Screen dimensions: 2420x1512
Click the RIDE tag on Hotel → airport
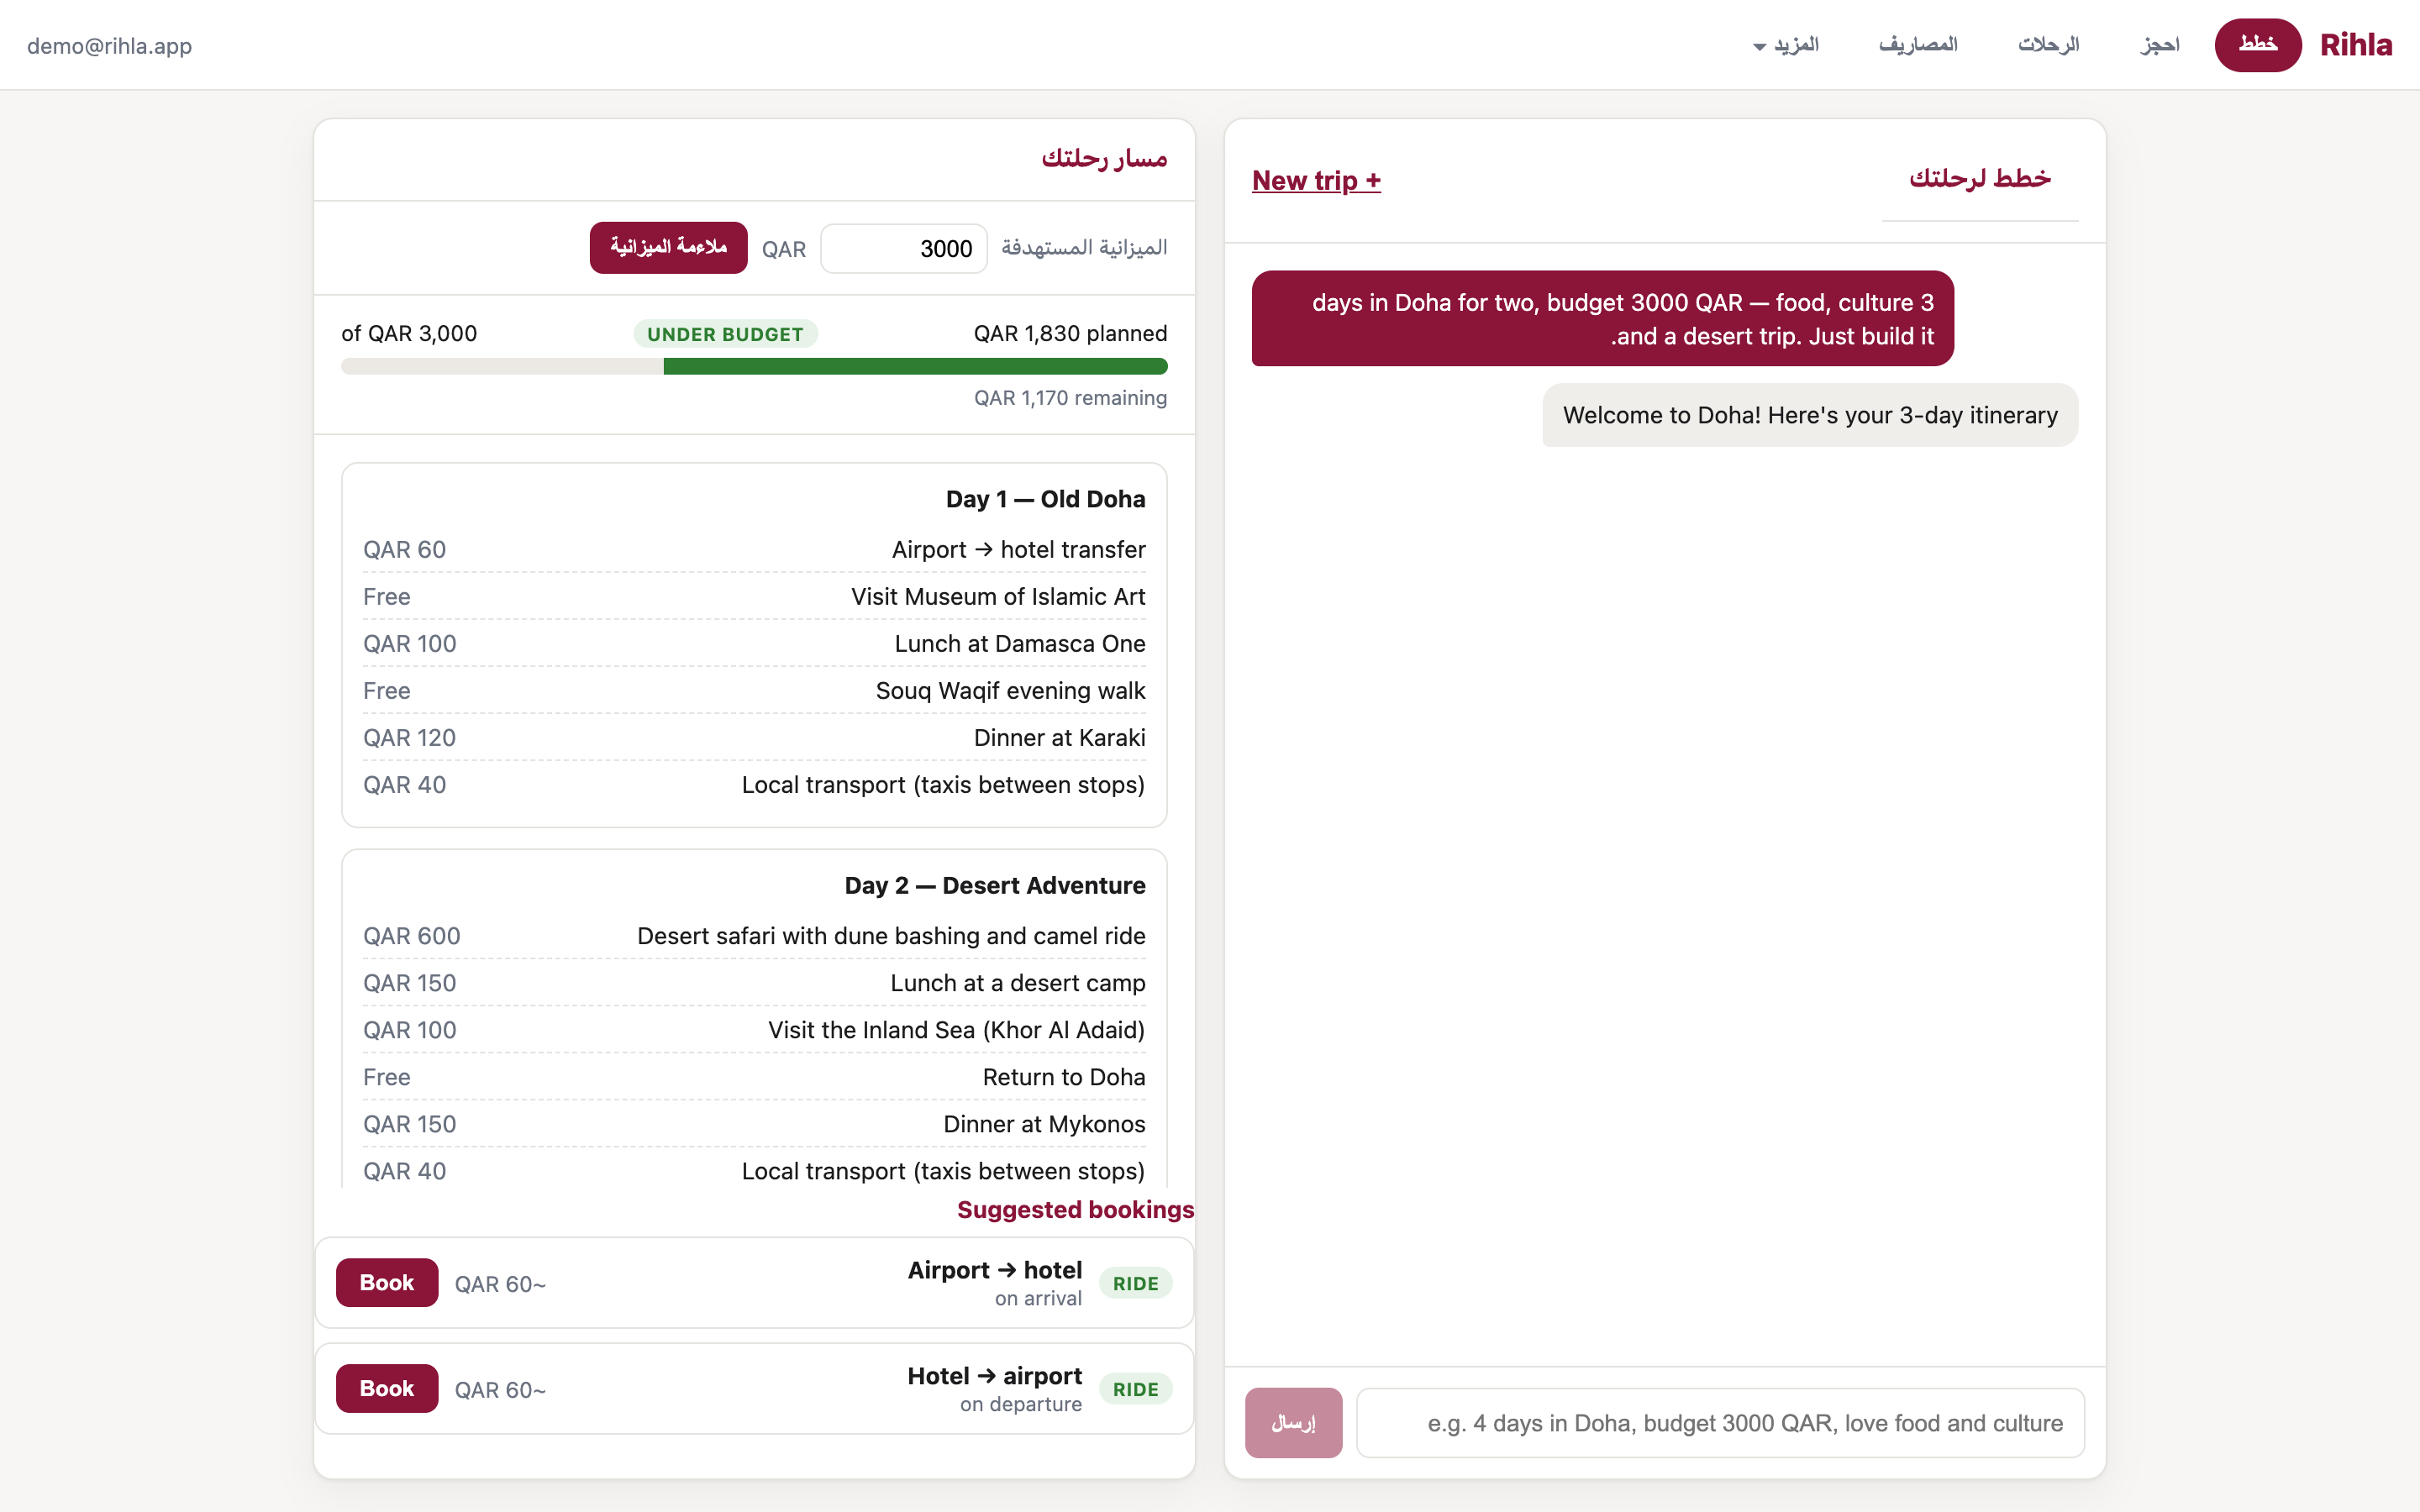(1135, 1389)
